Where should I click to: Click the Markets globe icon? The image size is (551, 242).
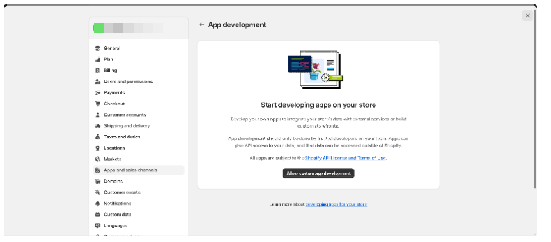98,159
